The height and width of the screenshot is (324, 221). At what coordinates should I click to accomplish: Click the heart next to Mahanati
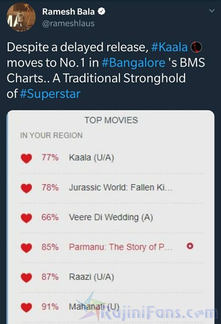(26, 307)
